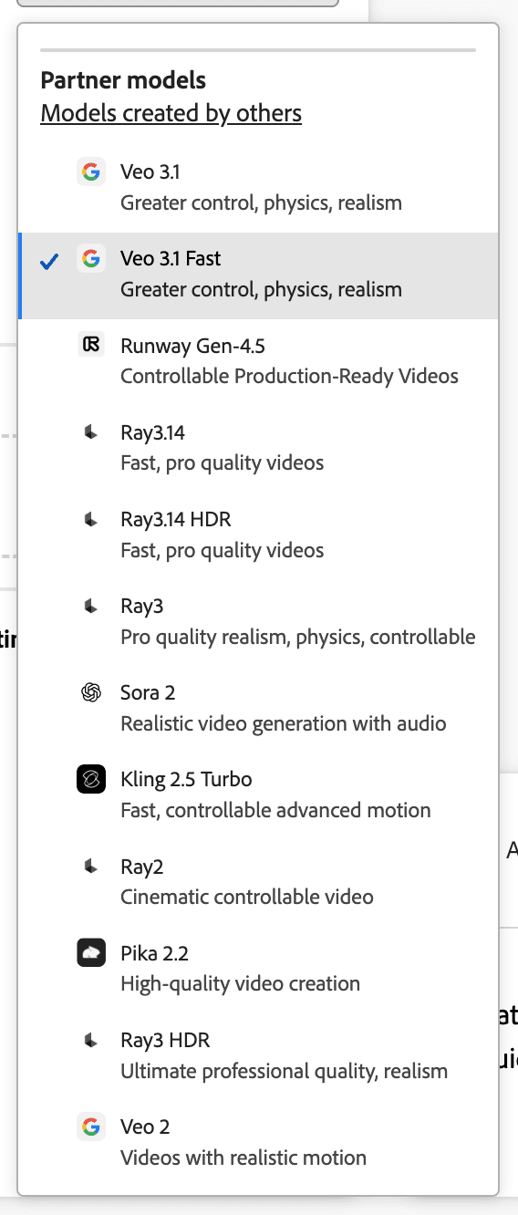
Task: Click the Partner models heading
Action: (x=123, y=79)
